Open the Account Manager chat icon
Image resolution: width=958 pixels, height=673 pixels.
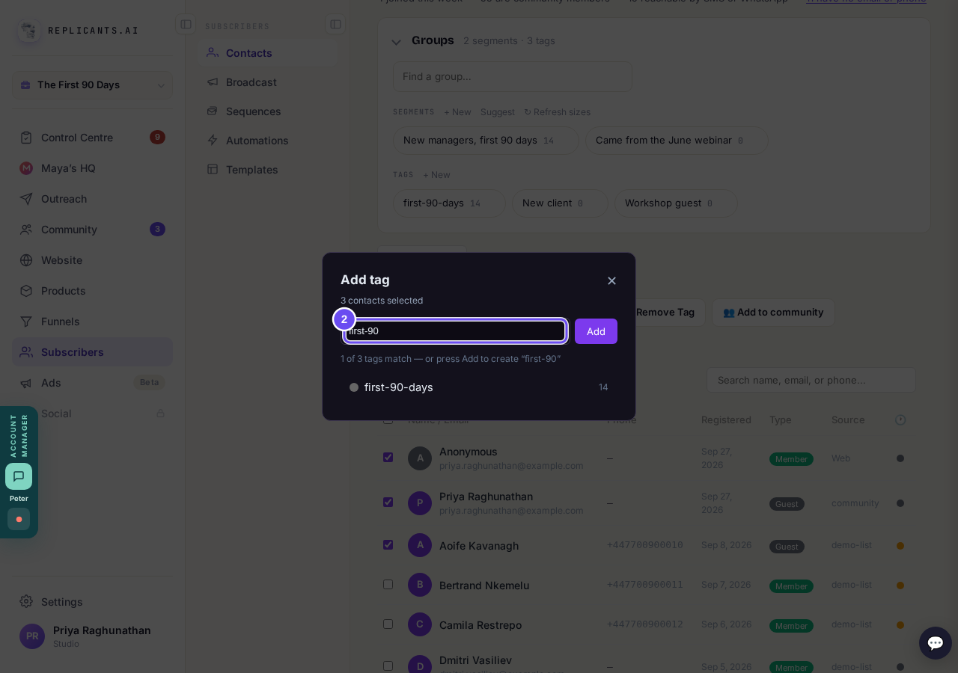click(x=19, y=476)
